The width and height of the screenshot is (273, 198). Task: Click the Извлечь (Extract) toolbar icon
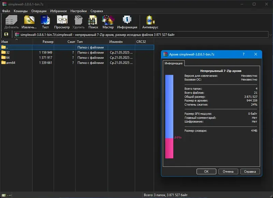point(29,22)
